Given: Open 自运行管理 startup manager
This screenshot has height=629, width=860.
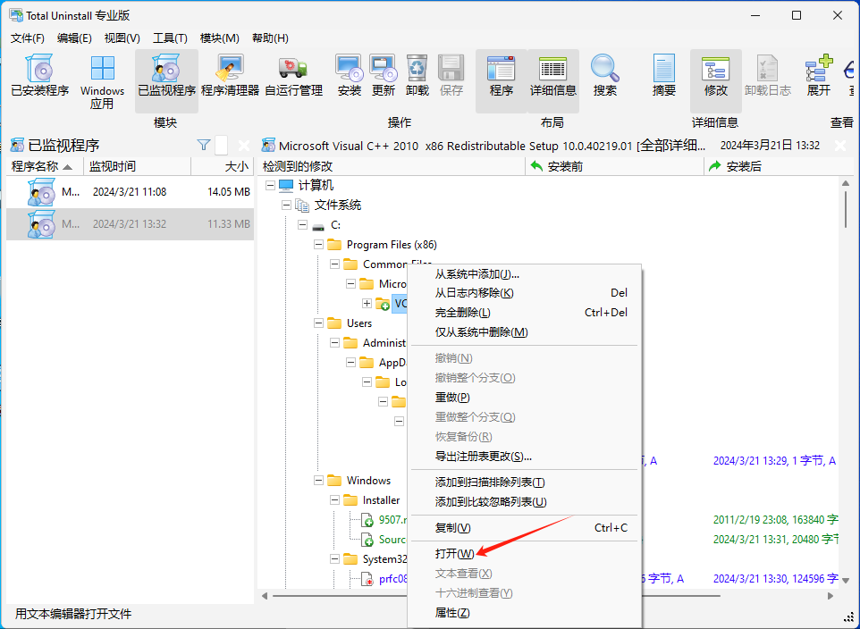Looking at the screenshot, I should (293, 76).
